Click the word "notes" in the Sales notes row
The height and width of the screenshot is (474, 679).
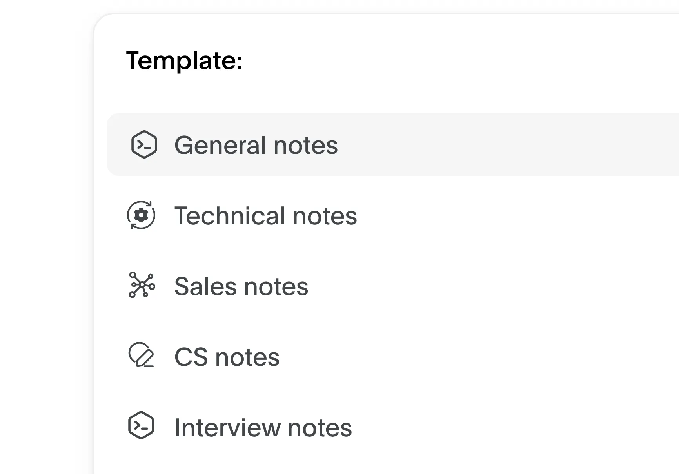pos(276,286)
